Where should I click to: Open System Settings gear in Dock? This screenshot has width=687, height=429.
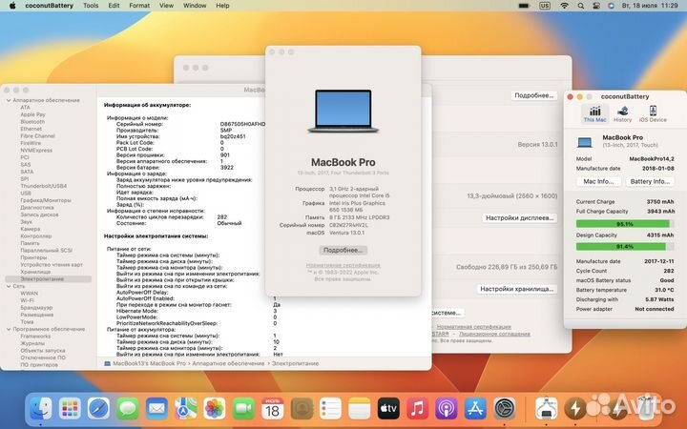click(505, 409)
